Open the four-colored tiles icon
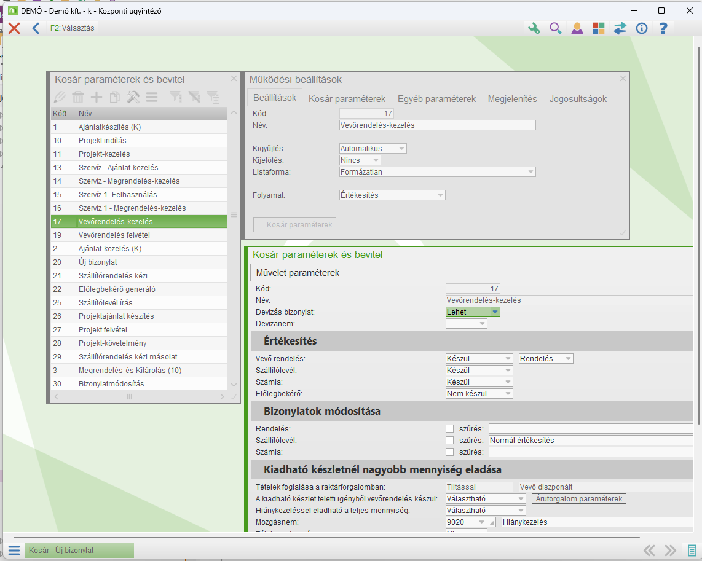702x561 pixels. tap(598, 28)
